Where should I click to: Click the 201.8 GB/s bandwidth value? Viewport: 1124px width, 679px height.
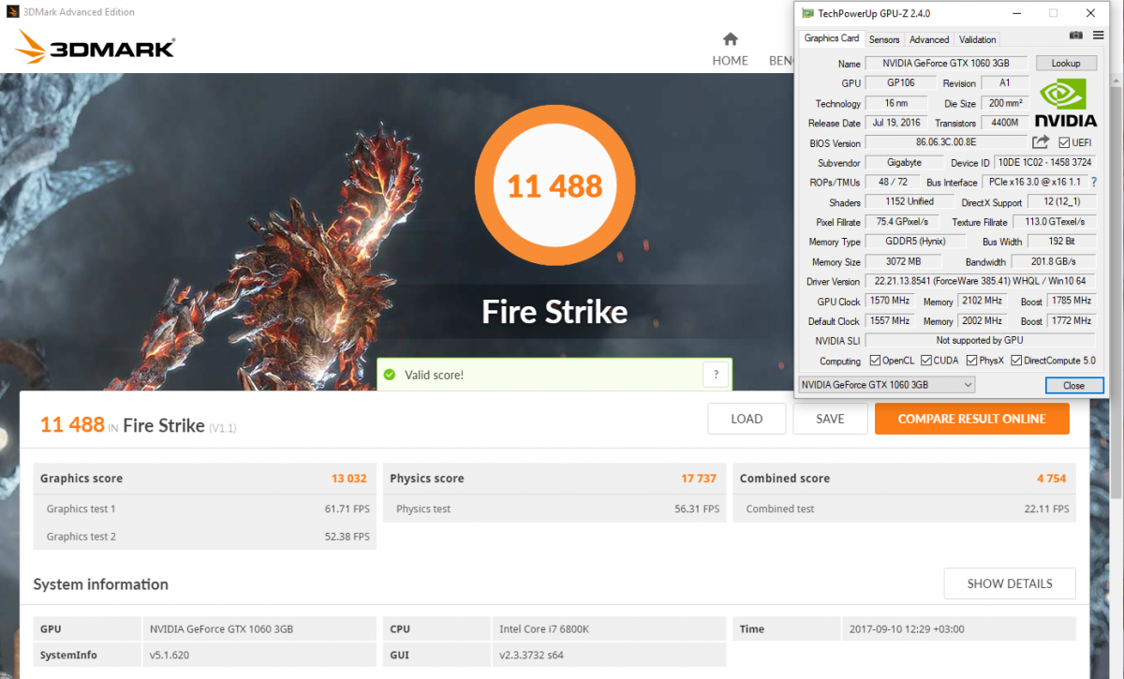[1054, 261]
